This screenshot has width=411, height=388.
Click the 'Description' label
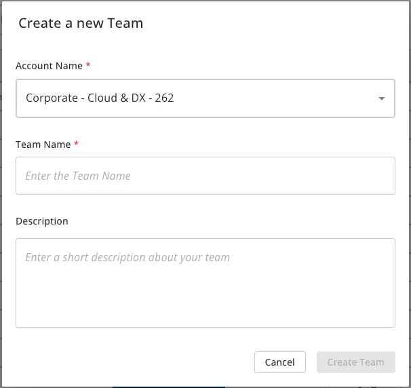click(42, 221)
